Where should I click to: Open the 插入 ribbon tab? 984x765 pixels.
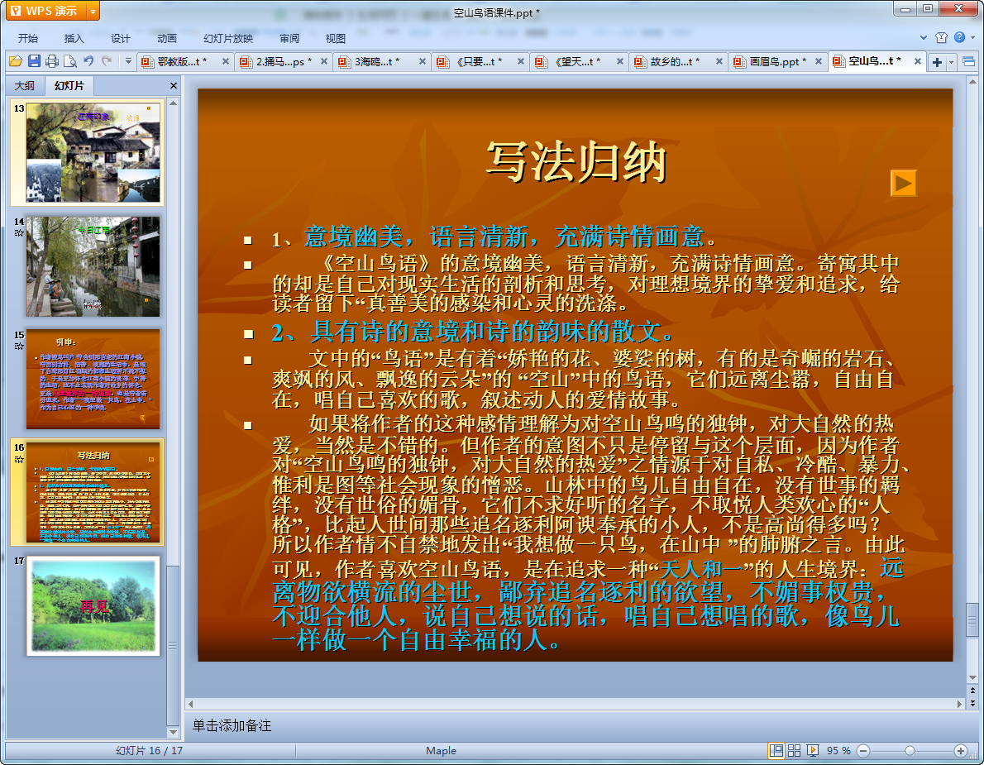(74, 38)
